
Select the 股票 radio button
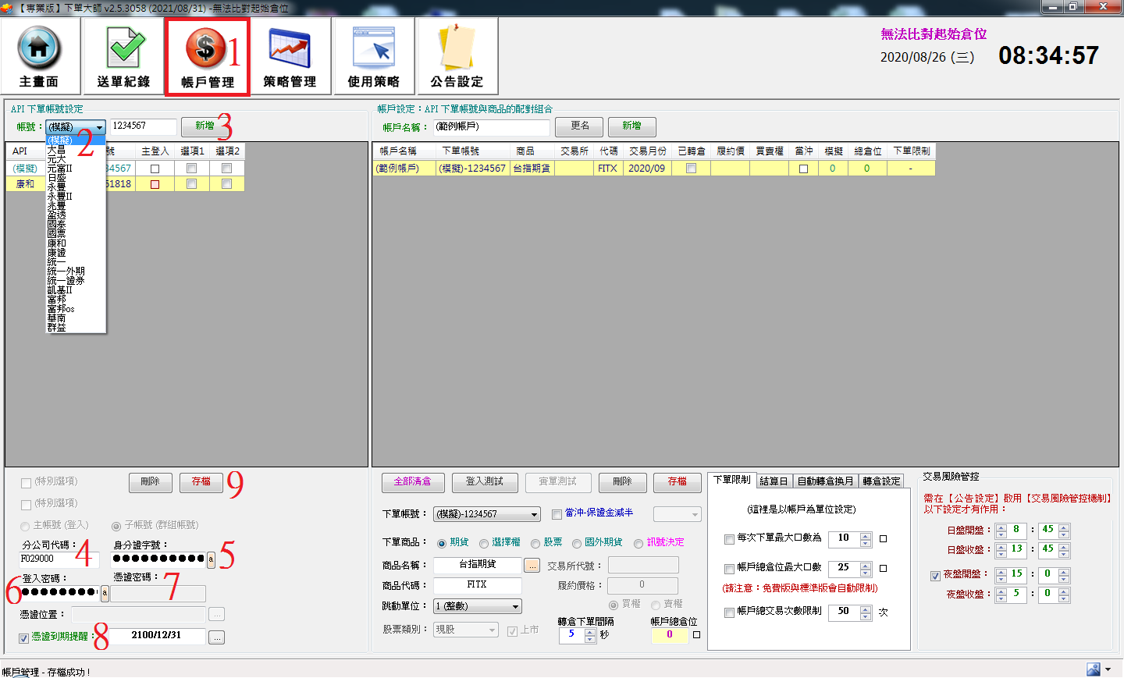click(x=535, y=544)
